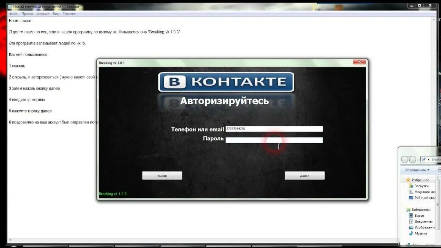Click the Недавние места icon
441x248 pixels.
pos(411,192)
